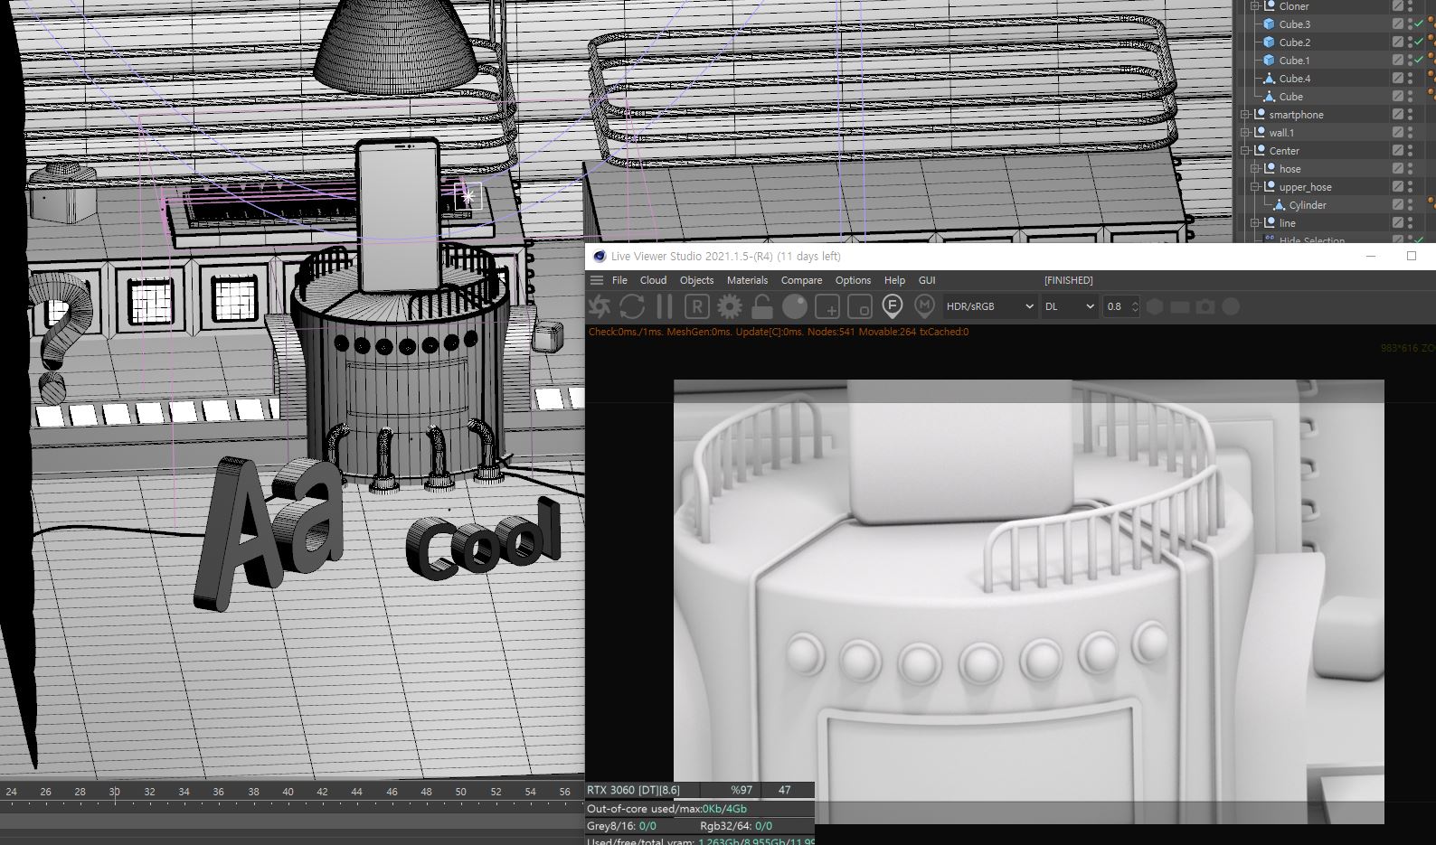Open the Compare menu
This screenshot has height=845, width=1436.
pos(801,280)
